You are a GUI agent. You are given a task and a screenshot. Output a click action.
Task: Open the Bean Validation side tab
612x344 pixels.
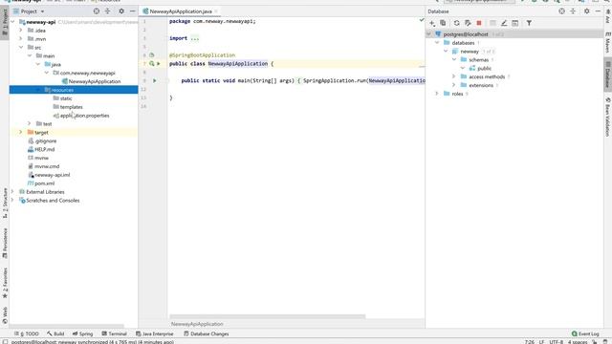608,117
